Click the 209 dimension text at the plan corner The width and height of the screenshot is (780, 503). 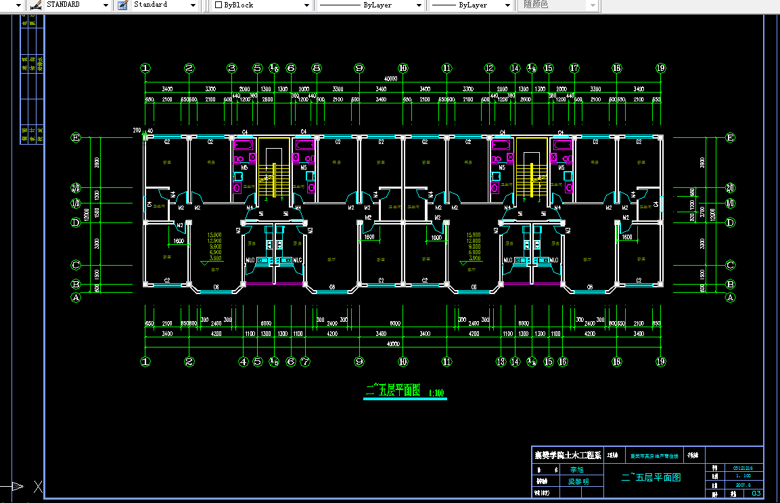pyautogui.click(x=137, y=130)
